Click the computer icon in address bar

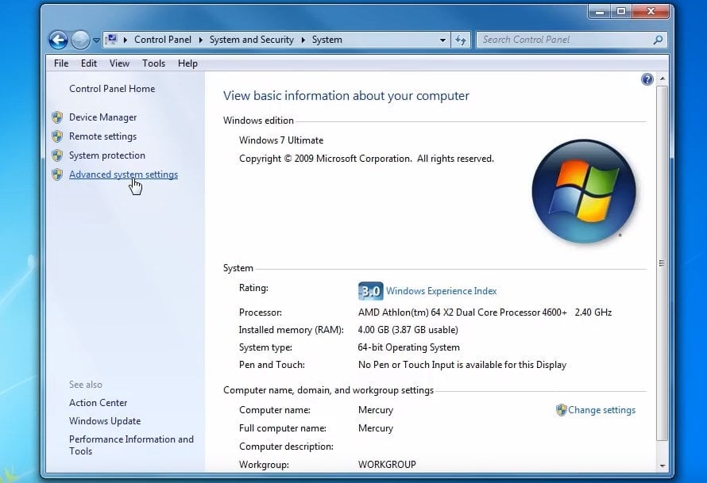tap(112, 40)
